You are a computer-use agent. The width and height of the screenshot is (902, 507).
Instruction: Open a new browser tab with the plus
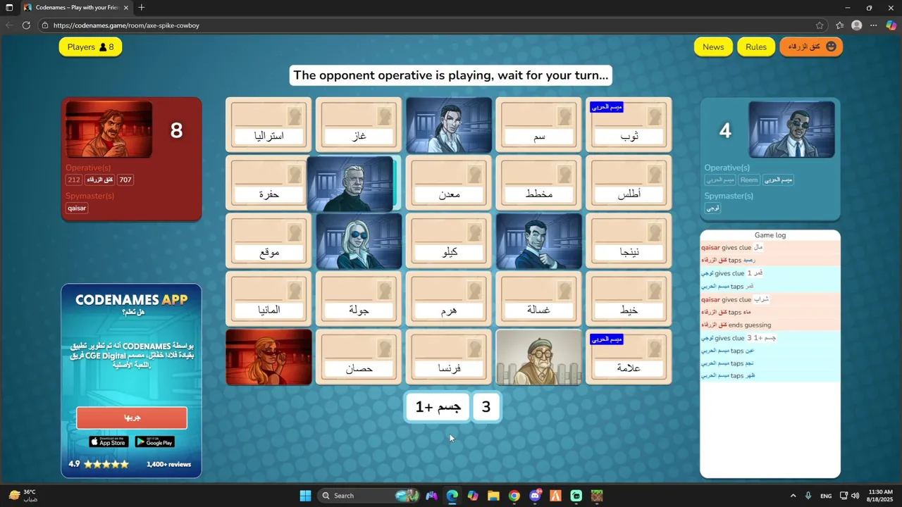[x=142, y=8]
